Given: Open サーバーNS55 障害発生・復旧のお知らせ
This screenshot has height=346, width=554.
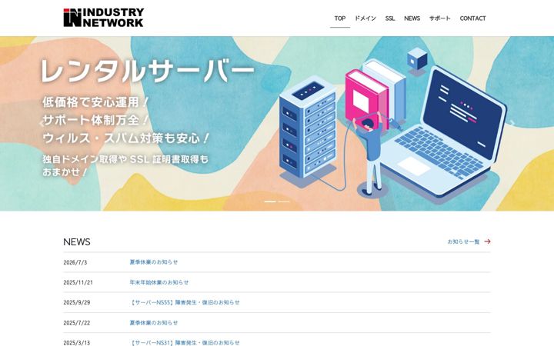Looking at the screenshot, I should [x=185, y=302].
